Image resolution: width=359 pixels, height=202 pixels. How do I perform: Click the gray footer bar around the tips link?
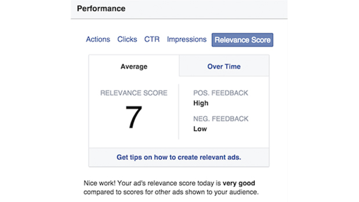pyautogui.click(x=179, y=157)
